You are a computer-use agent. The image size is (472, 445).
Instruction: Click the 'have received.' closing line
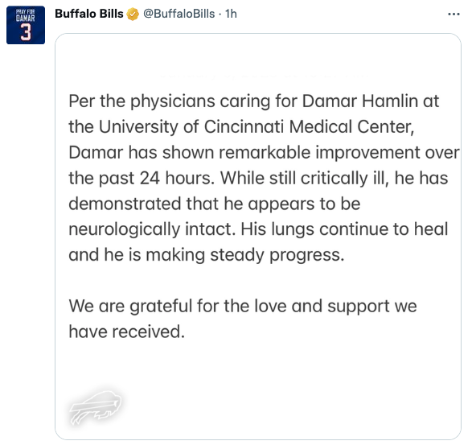pos(127,332)
